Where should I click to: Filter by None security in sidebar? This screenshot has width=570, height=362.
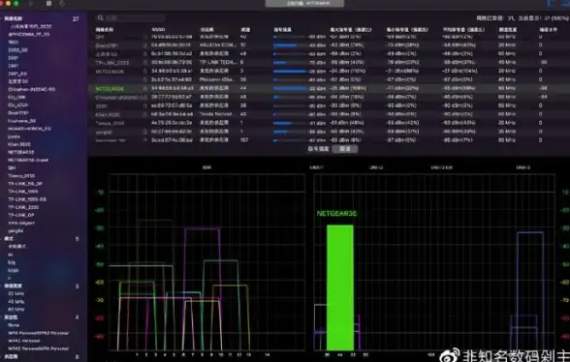pos(14,325)
